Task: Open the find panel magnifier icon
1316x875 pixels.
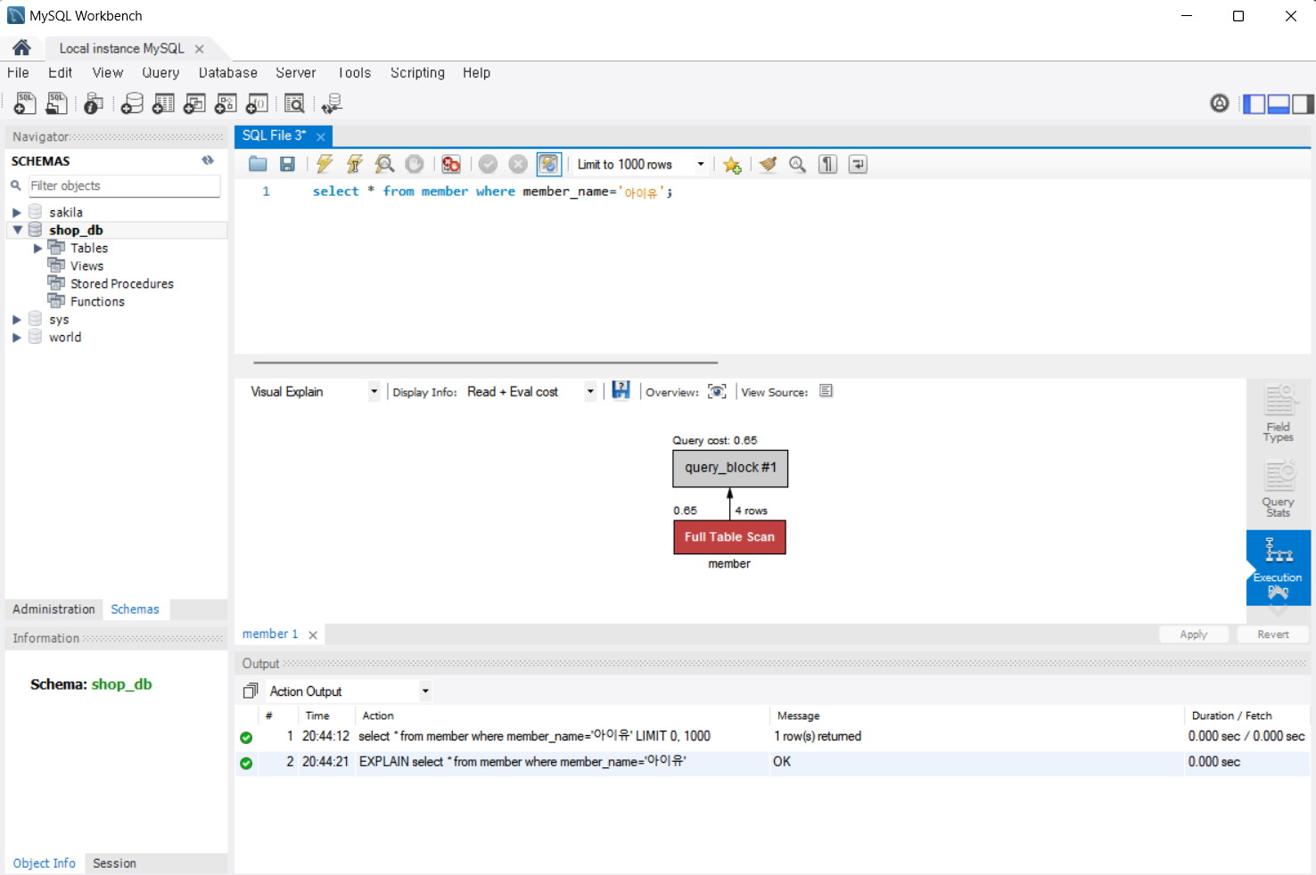Action: click(x=797, y=164)
